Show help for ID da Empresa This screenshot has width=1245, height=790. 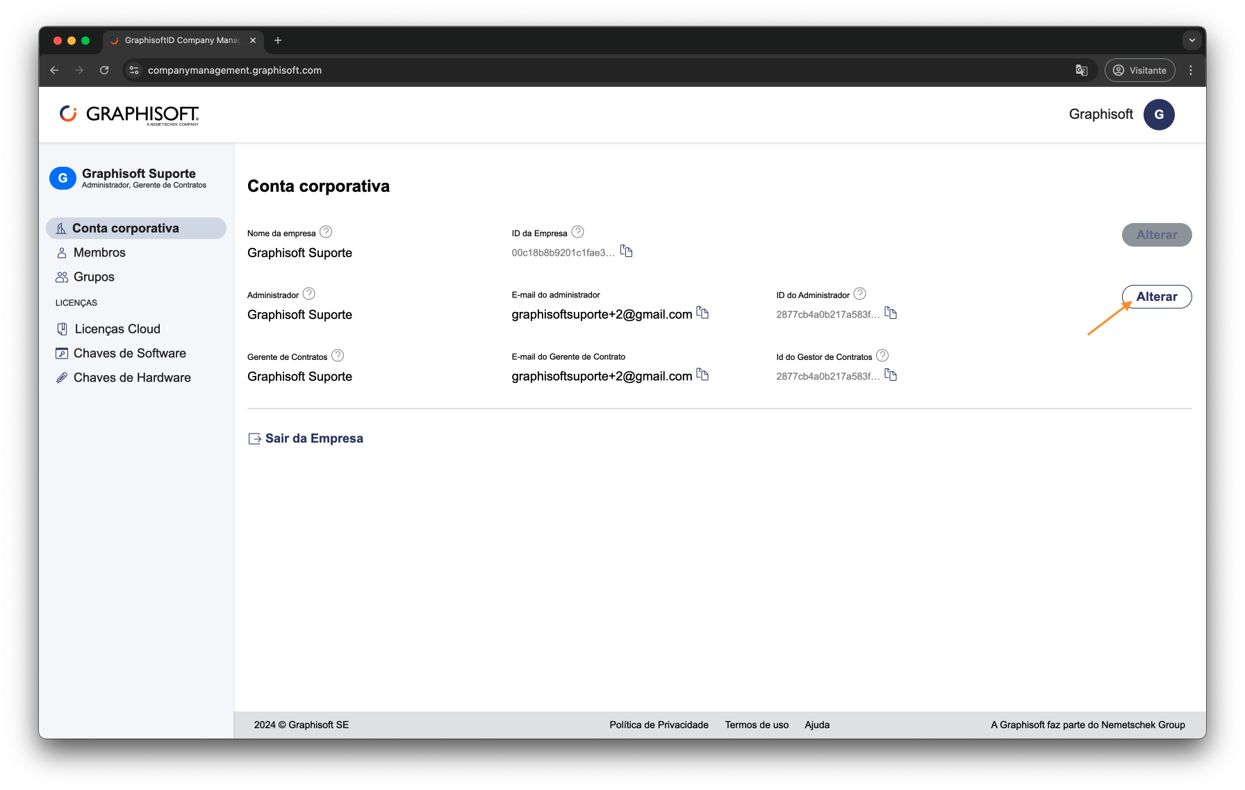[577, 232]
